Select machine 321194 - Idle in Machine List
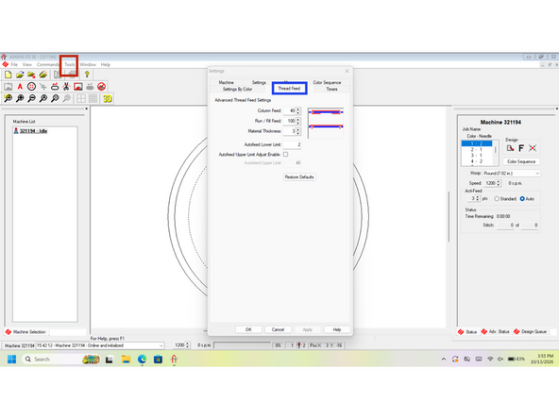The width and height of the screenshot is (559, 419). (x=33, y=131)
